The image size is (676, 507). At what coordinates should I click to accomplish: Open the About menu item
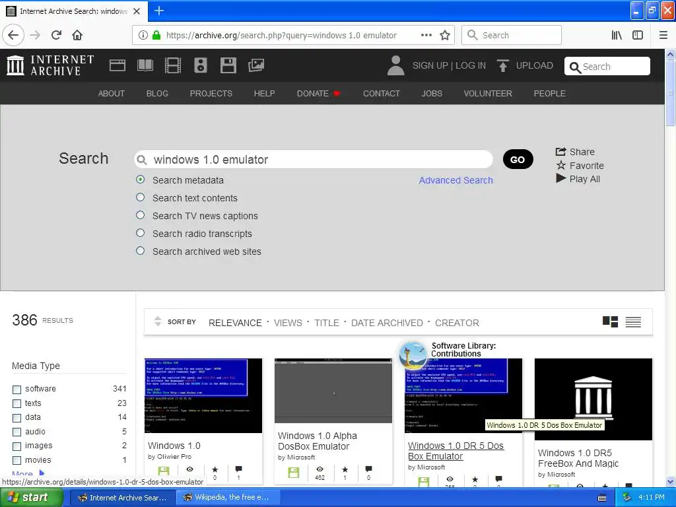111,94
